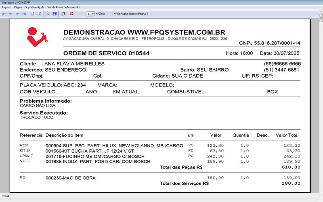Viewport: 323px width, 202px height.
Task: Click the Prévia status bar label
Action: tap(5, 196)
